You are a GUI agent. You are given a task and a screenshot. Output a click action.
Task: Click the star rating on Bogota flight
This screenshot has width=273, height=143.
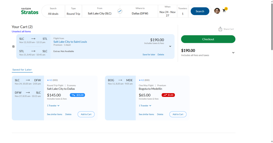144,80
